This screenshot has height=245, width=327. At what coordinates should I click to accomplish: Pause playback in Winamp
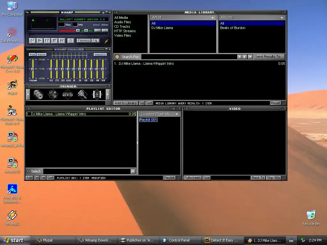pyautogui.click(x=47, y=41)
